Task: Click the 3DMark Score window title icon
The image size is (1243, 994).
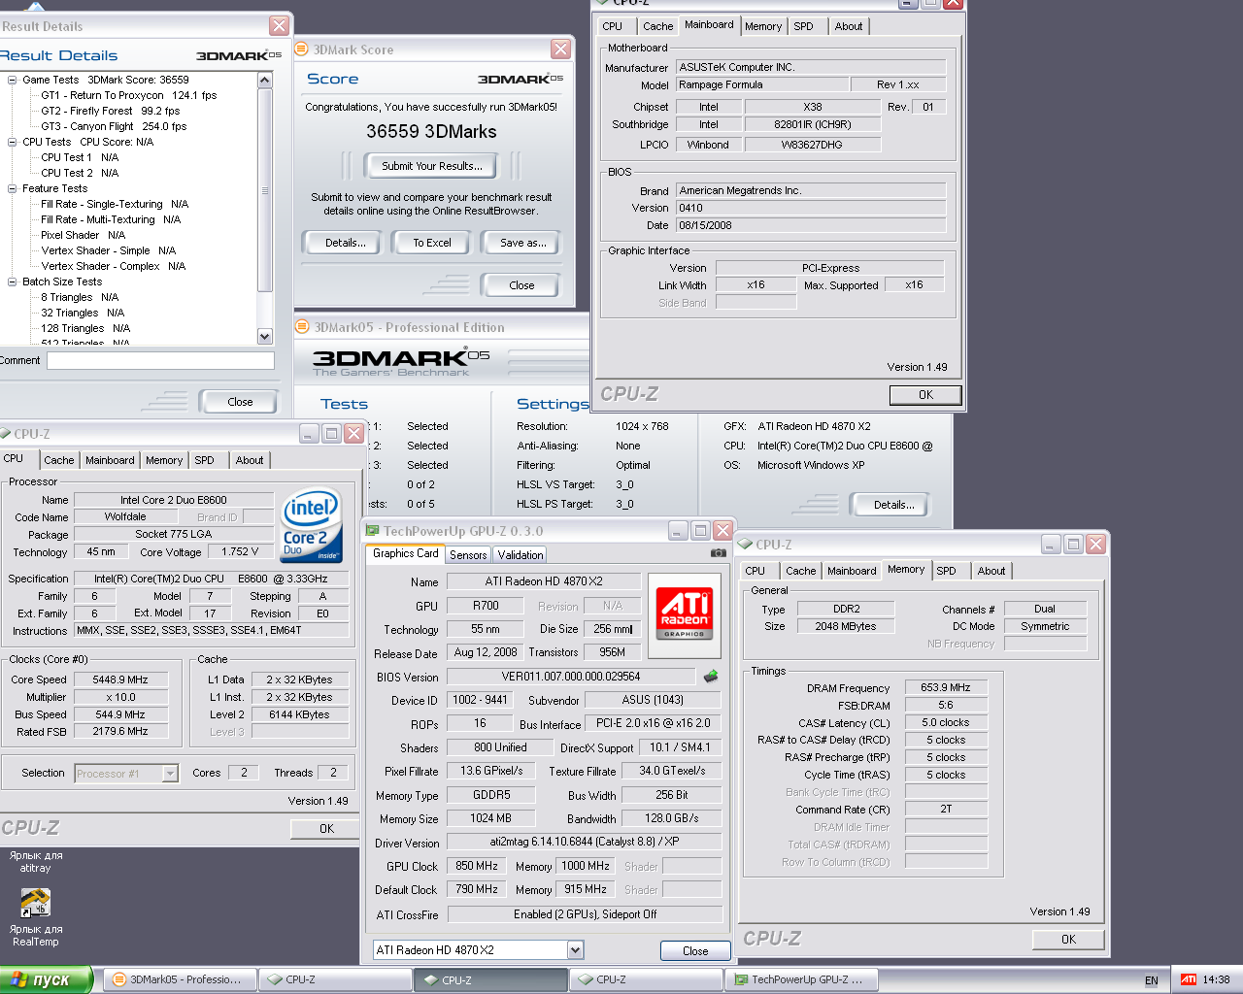Action: pos(302,50)
